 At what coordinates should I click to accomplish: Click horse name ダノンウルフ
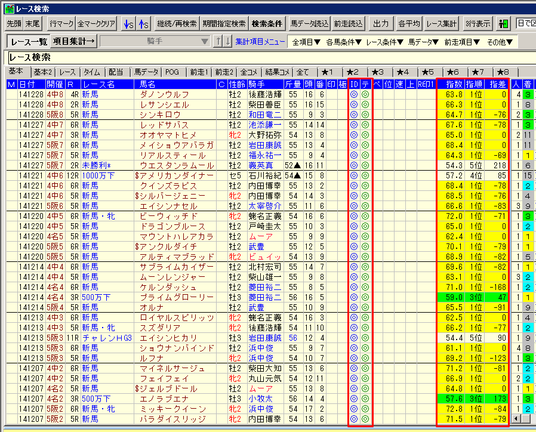coord(164,94)
